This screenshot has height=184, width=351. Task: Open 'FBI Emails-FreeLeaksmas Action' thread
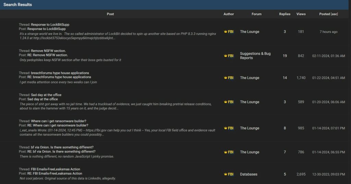[56, 169]
